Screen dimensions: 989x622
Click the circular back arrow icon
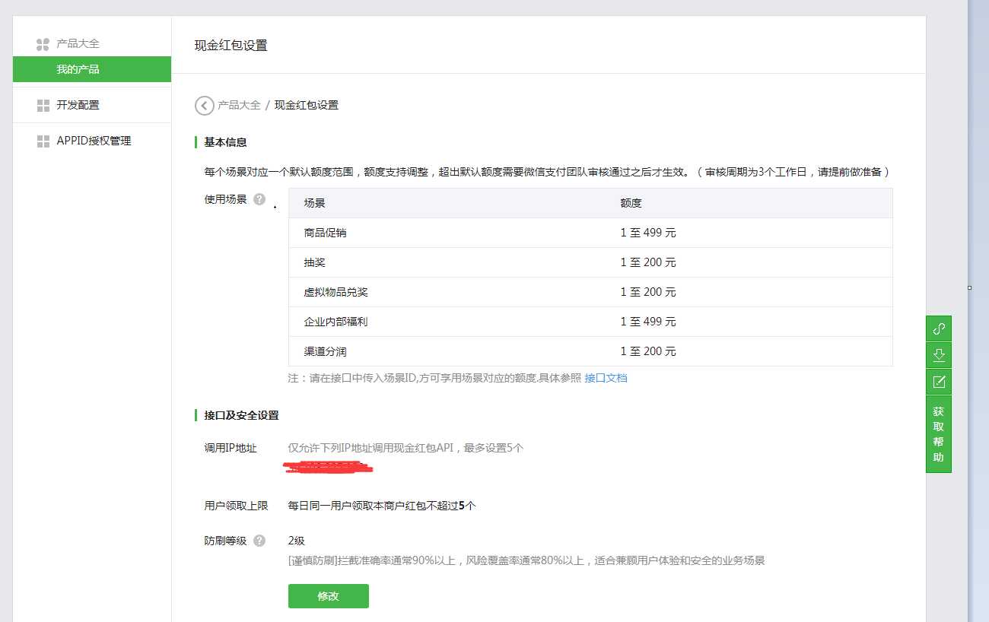[204, 105]
